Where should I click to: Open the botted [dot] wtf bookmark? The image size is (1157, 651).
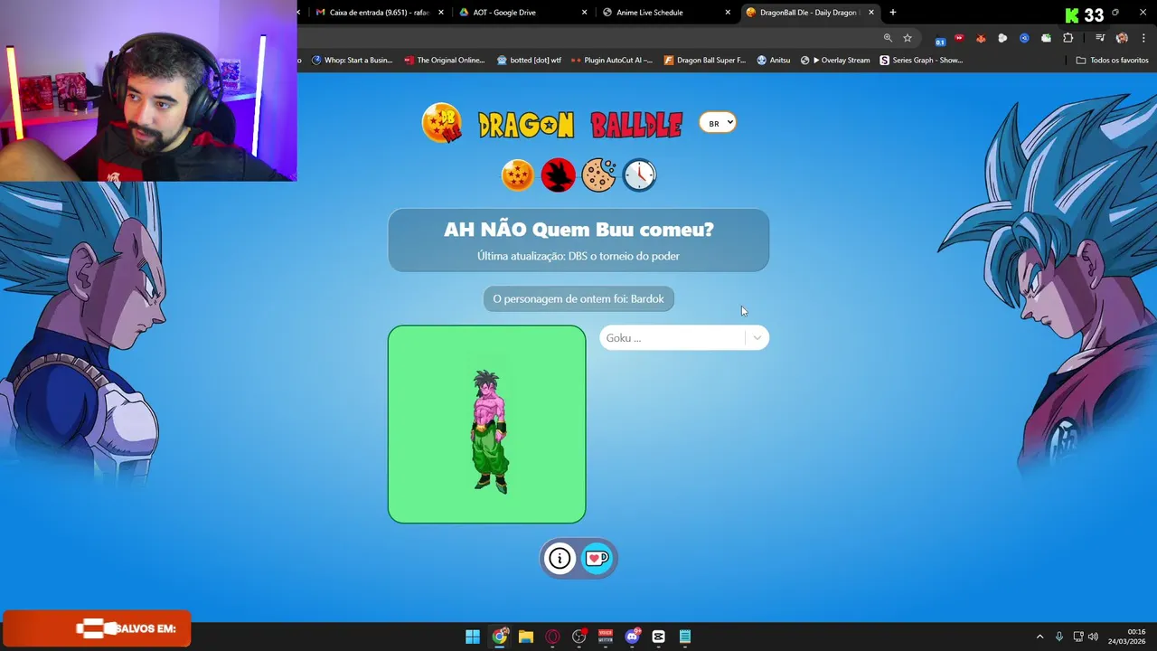[x=529, y=61]
